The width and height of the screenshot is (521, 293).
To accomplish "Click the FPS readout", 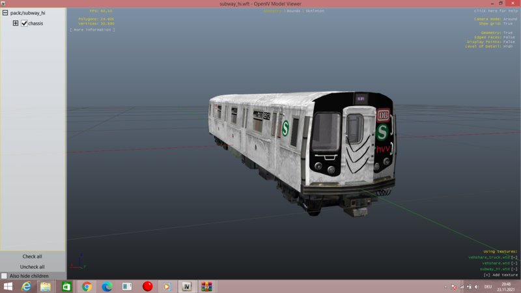I will [x=101, y=11].
